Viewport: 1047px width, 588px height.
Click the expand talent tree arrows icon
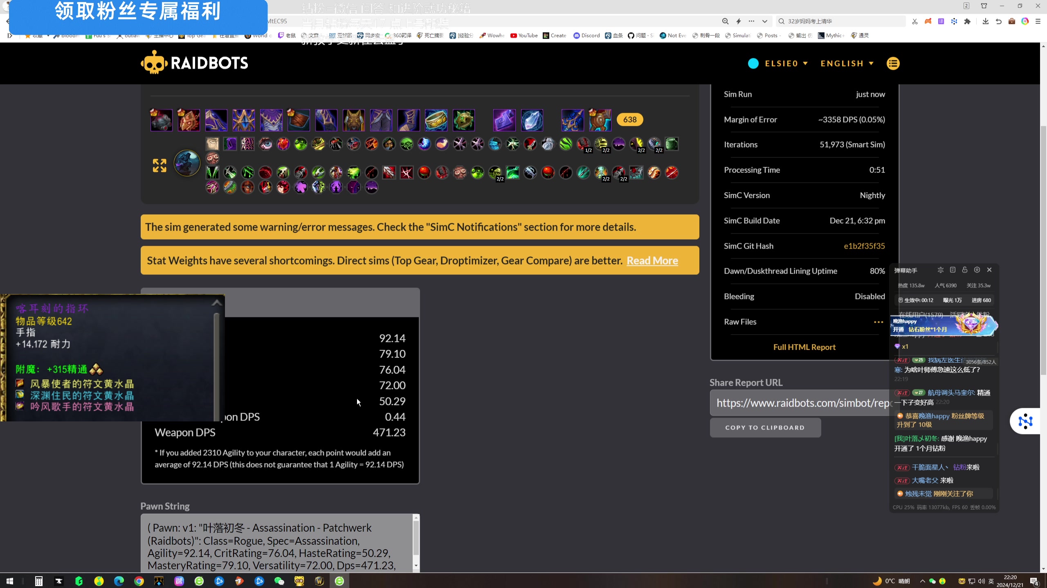[x=160, y=165]
